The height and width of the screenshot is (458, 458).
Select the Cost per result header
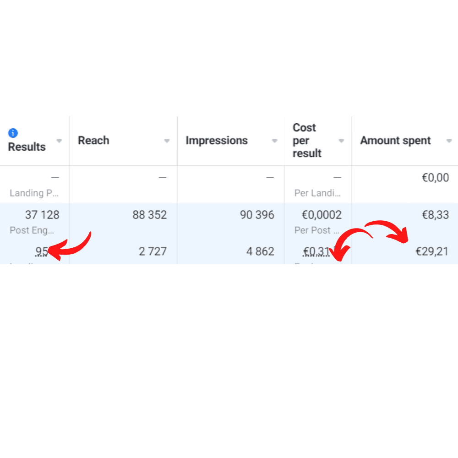307,141
